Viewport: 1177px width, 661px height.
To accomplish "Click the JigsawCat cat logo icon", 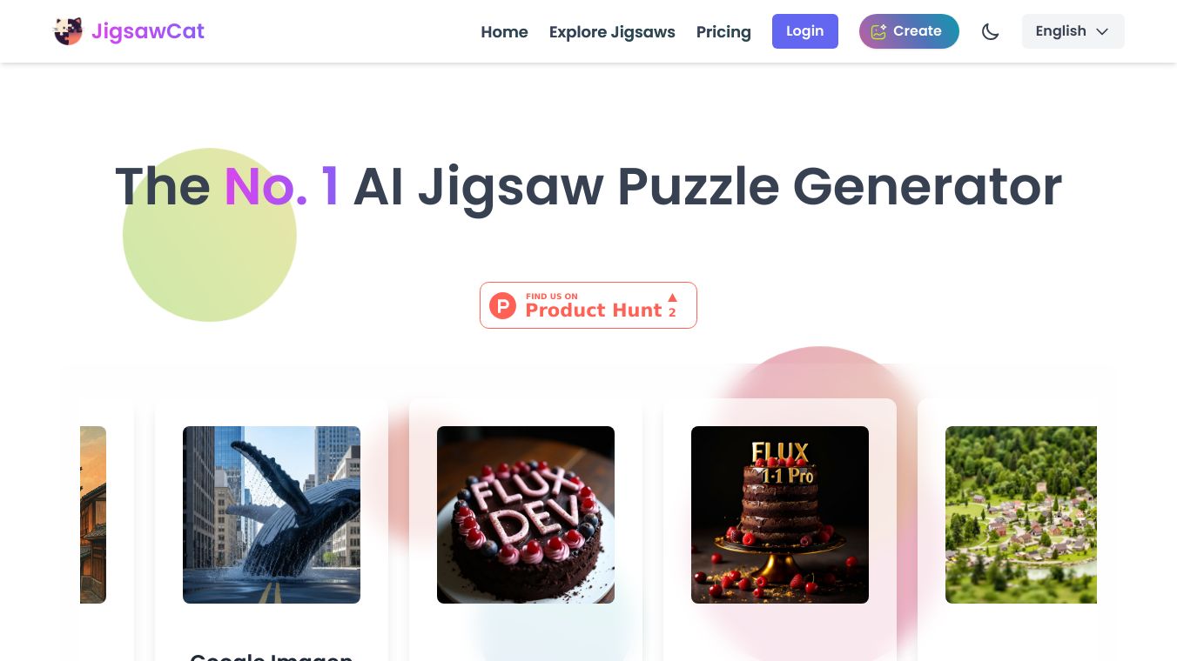I will pyautogui.click(x=68, y=31).
